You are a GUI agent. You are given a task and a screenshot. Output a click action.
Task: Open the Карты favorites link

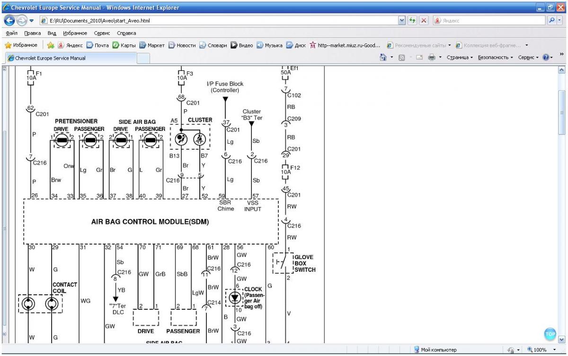click(x=124, y=45)
